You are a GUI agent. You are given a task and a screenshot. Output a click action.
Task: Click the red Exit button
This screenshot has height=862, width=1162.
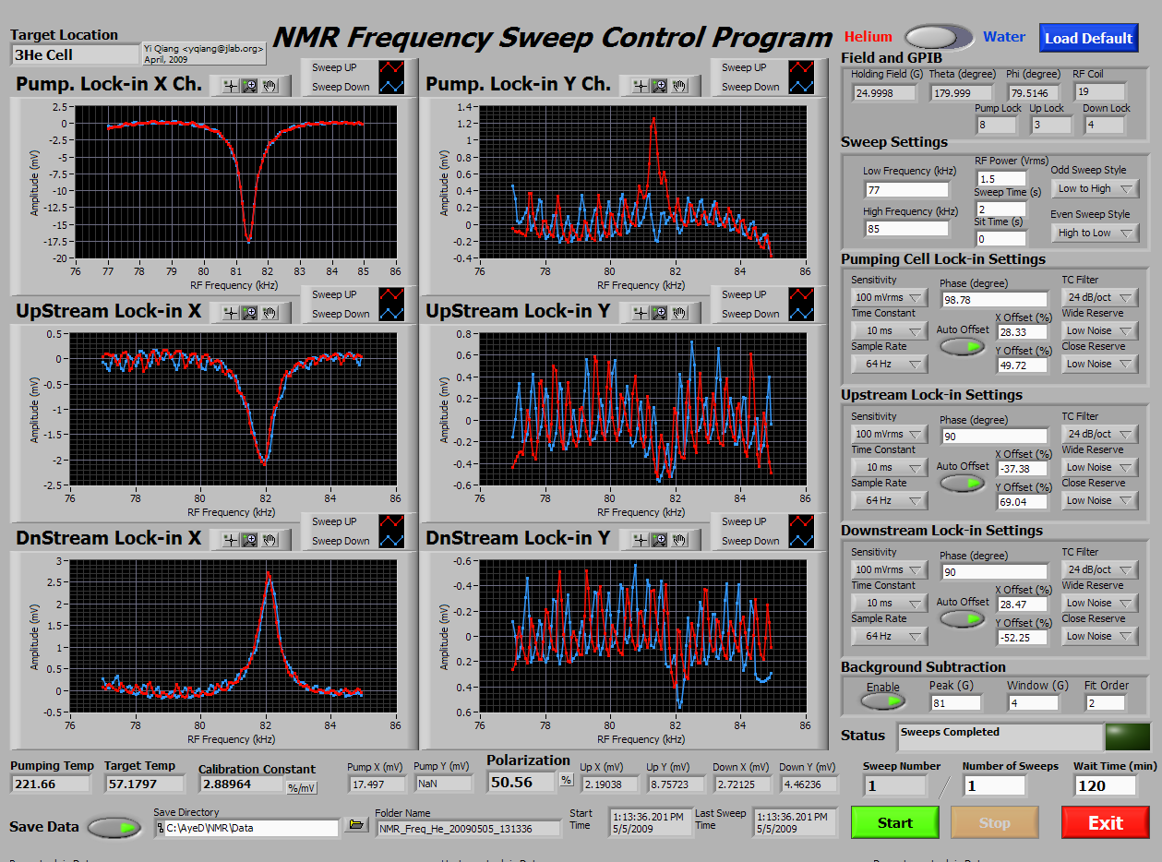click(1105, 822)
